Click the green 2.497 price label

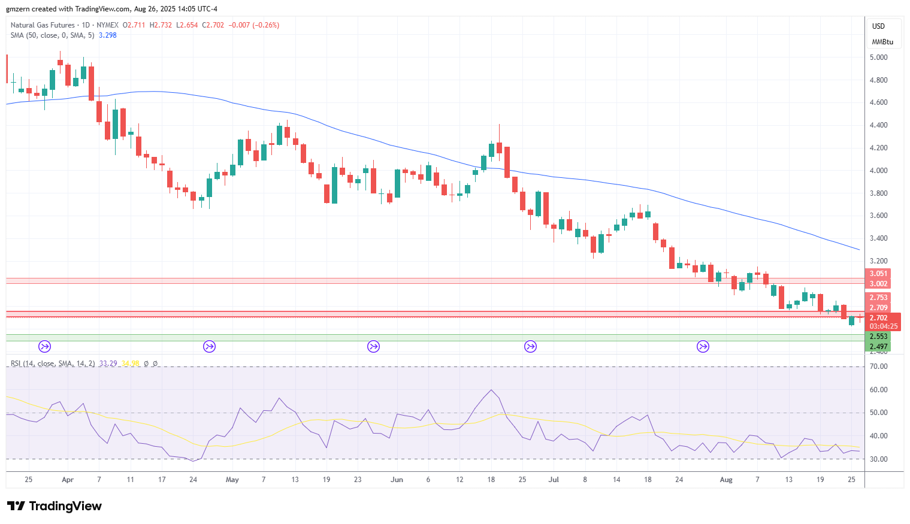[x=878, y=347]
